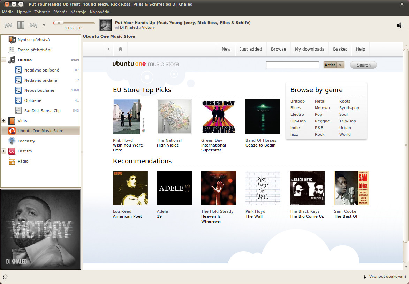The width and height of the screenshot is (409, 284).
Task: Browse the World genre
Action: click(345, 134)
